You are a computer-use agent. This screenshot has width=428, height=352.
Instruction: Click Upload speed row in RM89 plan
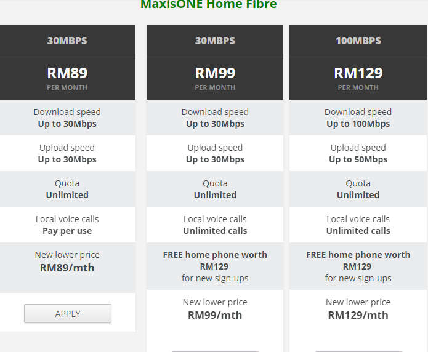(67, 153)
